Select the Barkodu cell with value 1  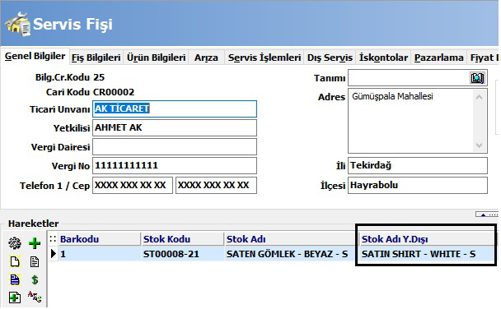pos(99,254)
